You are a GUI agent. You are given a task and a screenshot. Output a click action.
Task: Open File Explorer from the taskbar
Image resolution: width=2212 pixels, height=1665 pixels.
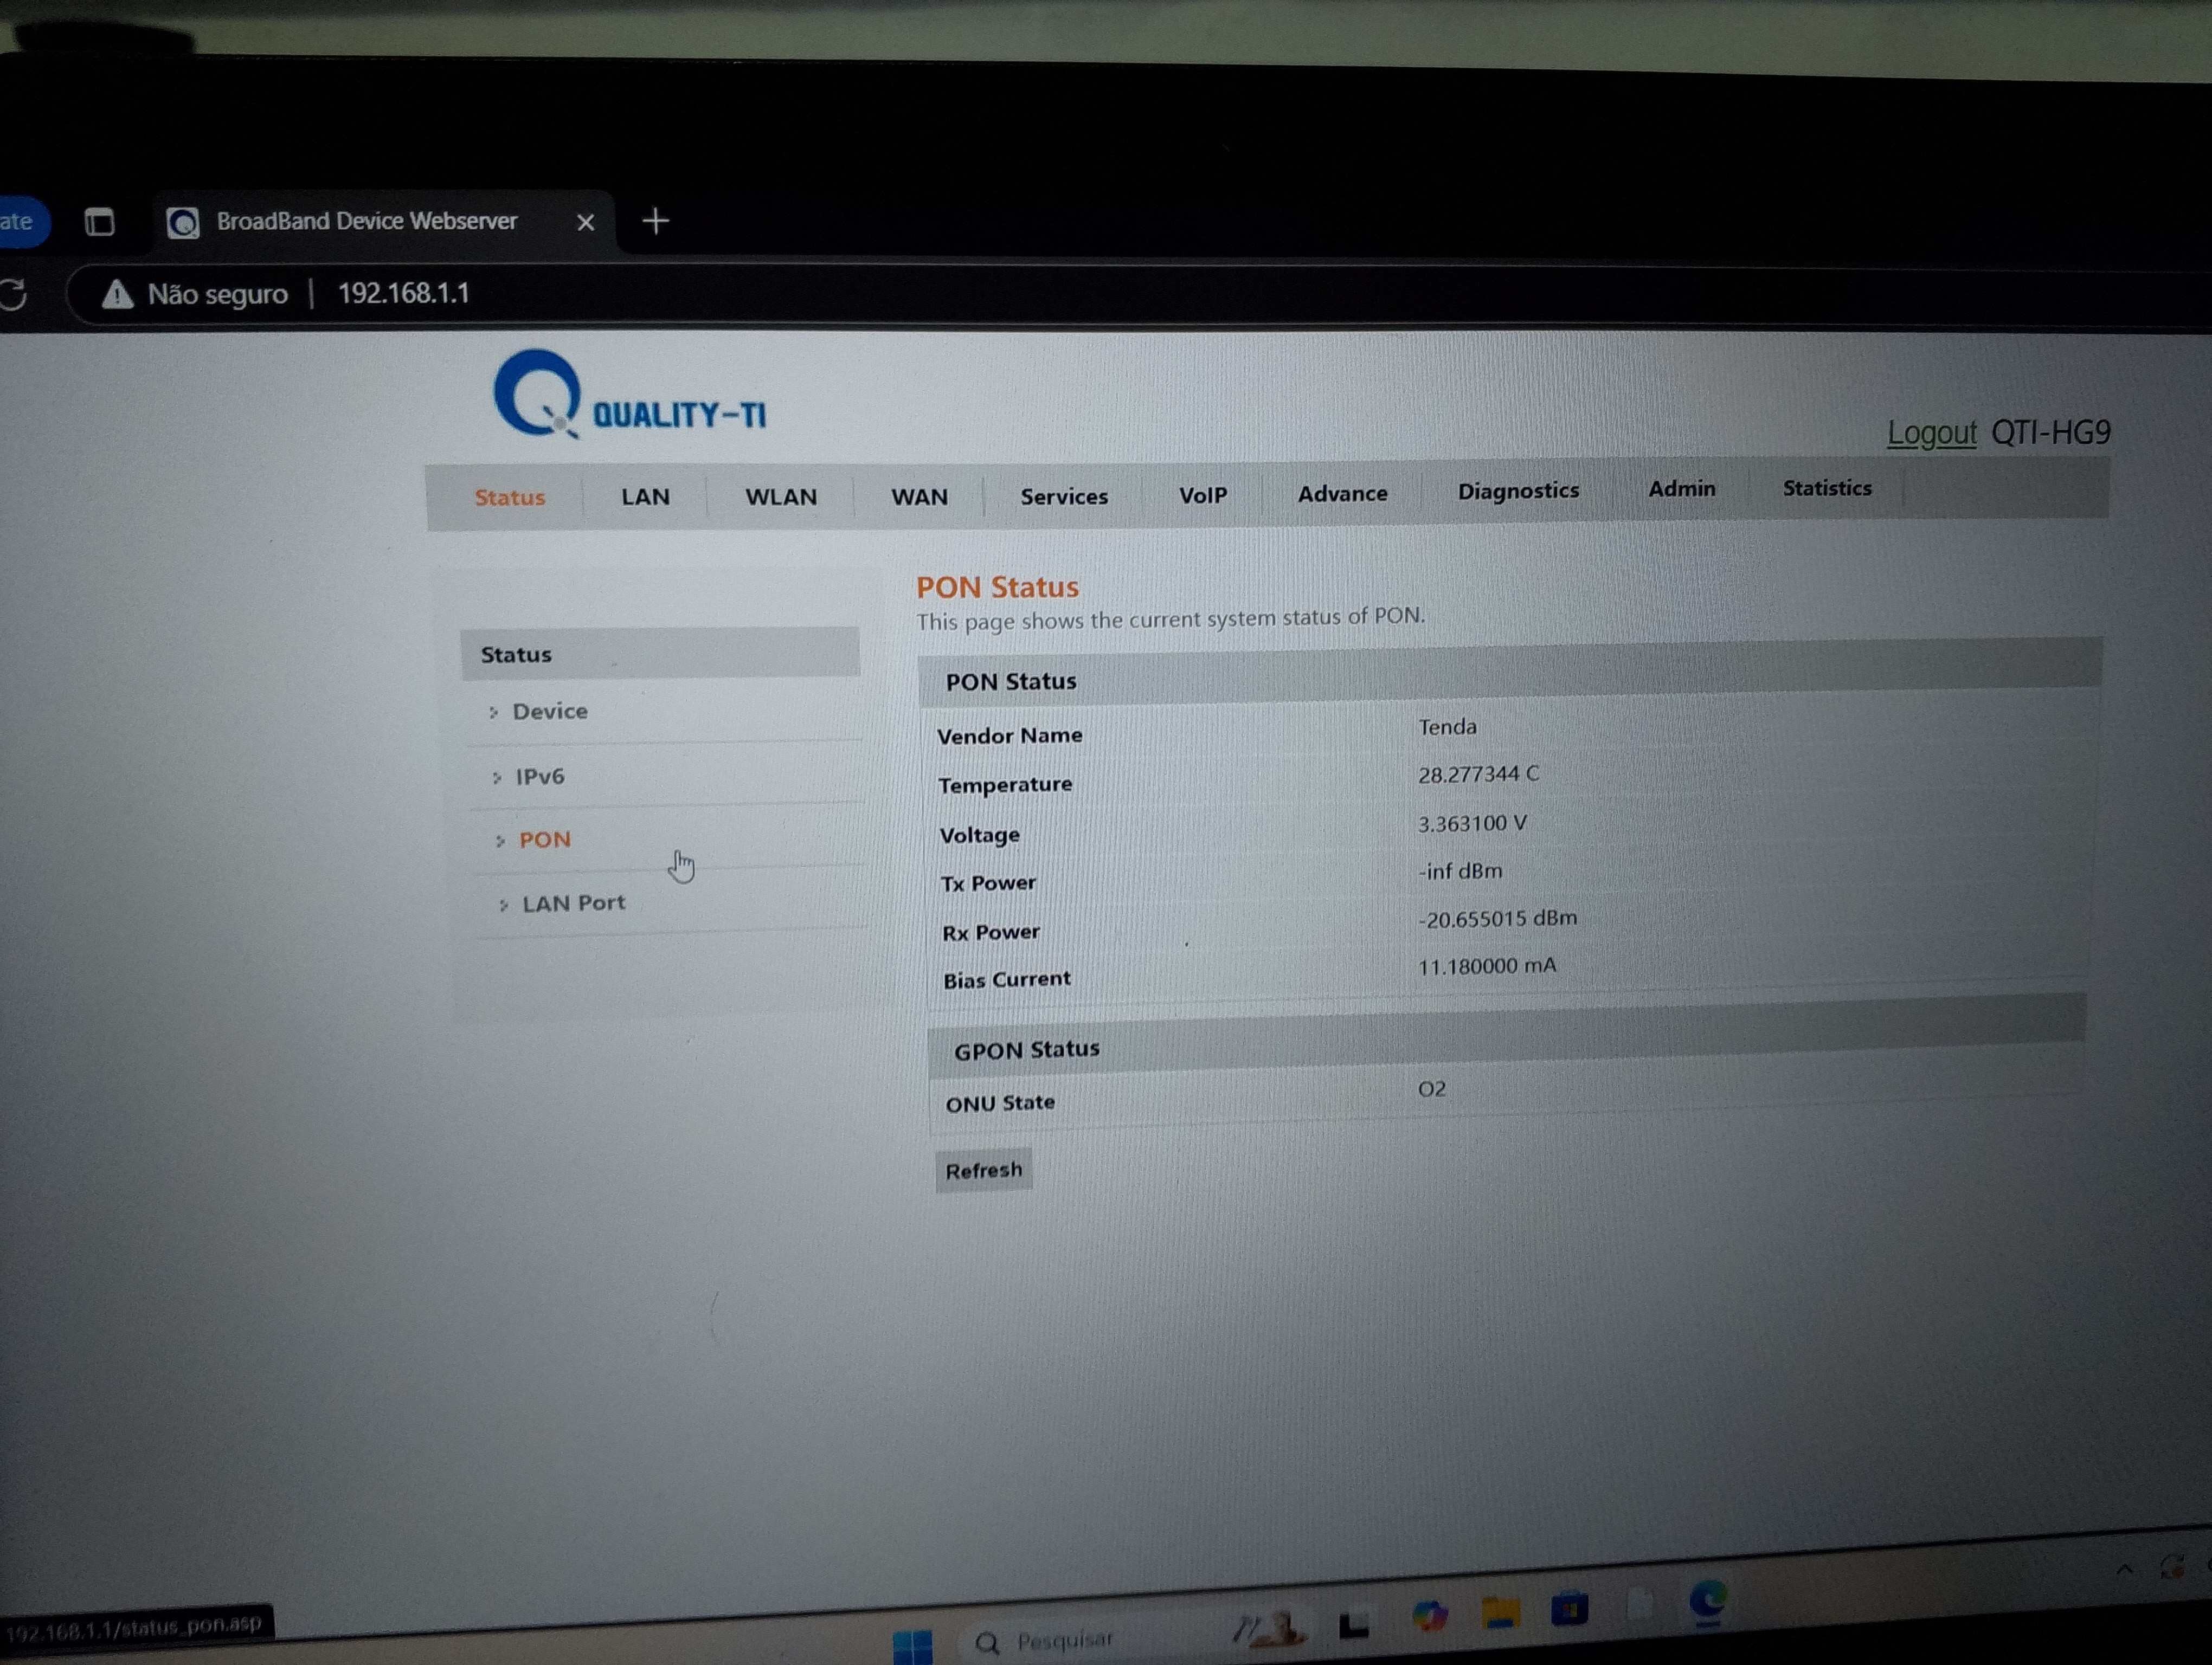click(1500, 1611)
